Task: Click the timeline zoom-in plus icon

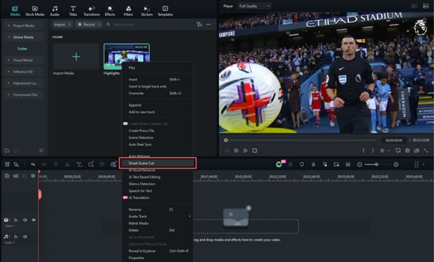Action: [x=396, y=165]
